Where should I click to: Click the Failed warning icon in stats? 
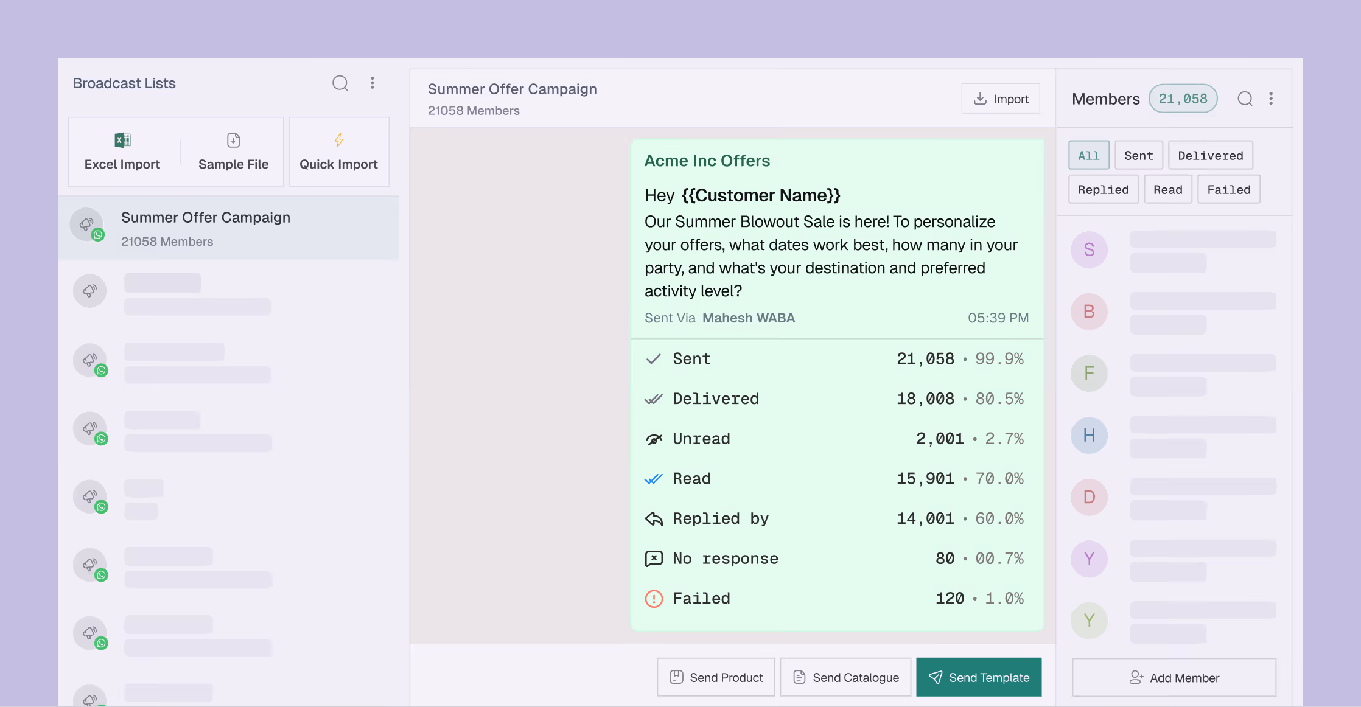[654, 599]
